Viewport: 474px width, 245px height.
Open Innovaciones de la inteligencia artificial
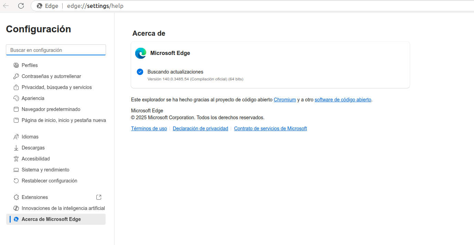click(x=63, y=208)
